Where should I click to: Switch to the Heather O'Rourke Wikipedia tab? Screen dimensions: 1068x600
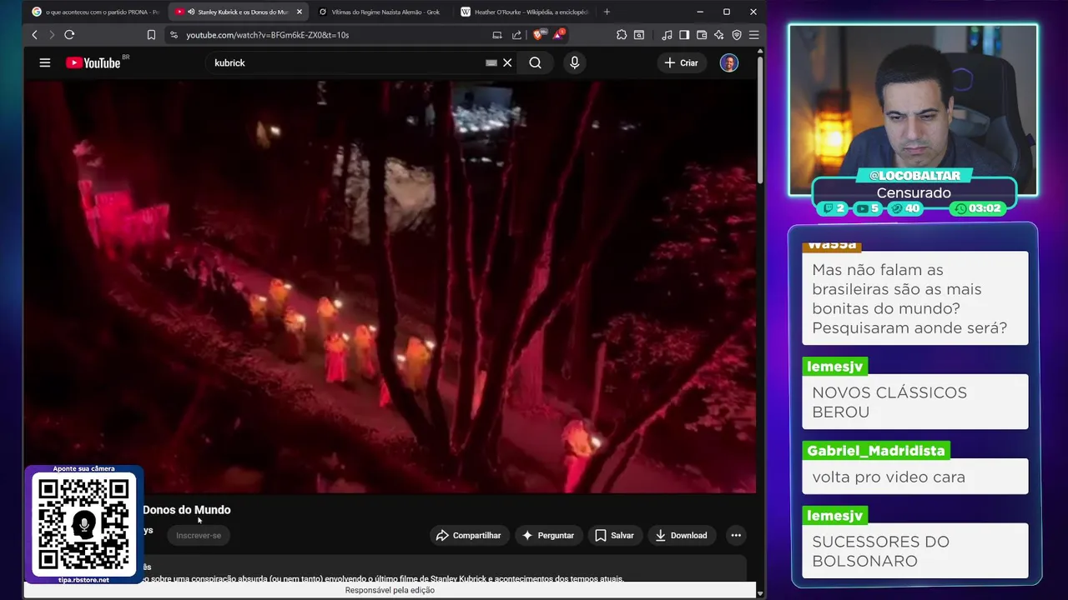pos(524,12)
